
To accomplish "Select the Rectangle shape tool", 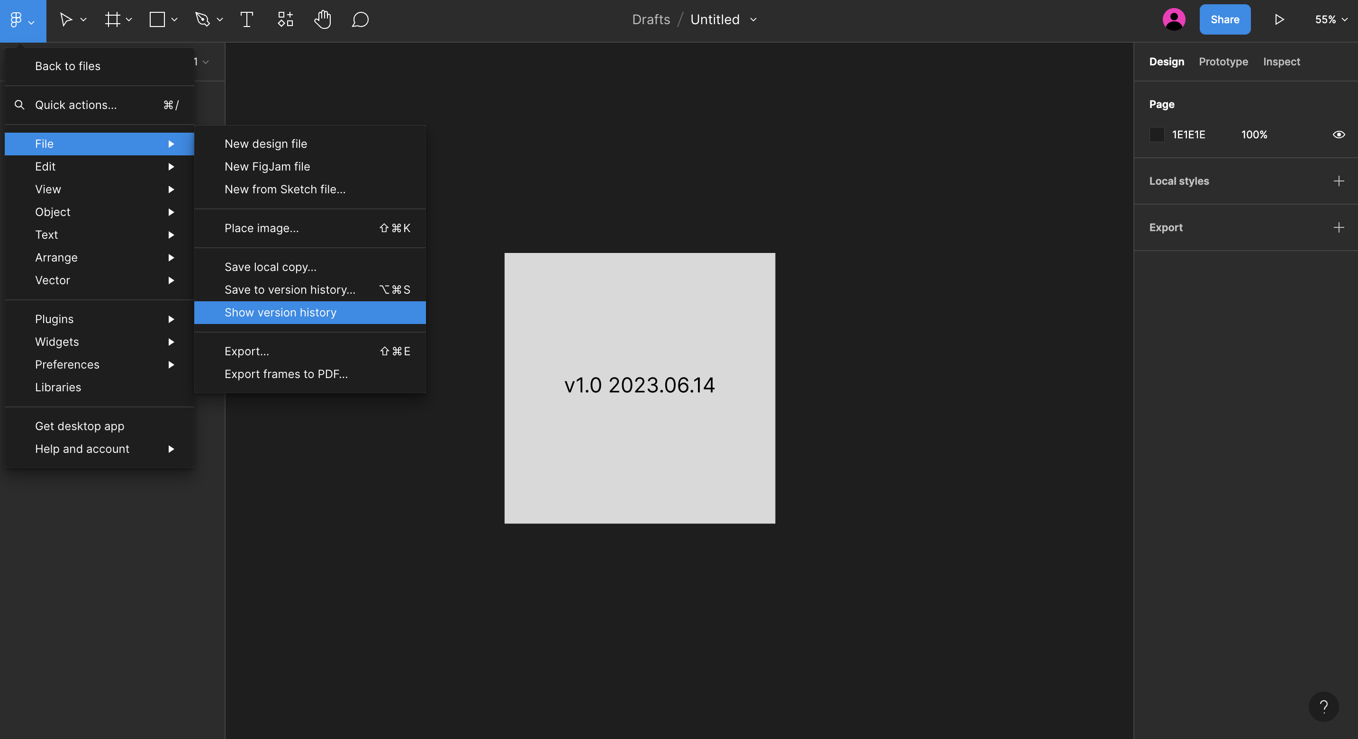I will [157, 20].
